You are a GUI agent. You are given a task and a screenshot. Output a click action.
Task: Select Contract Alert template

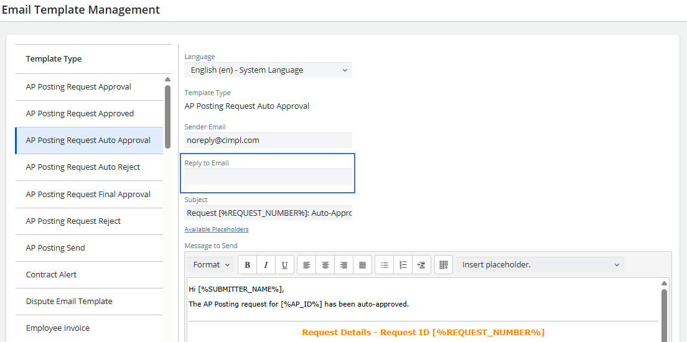[x=90, y=275]
